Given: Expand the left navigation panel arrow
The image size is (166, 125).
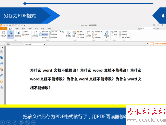Looking at the screenshot, I should point(2,47).
